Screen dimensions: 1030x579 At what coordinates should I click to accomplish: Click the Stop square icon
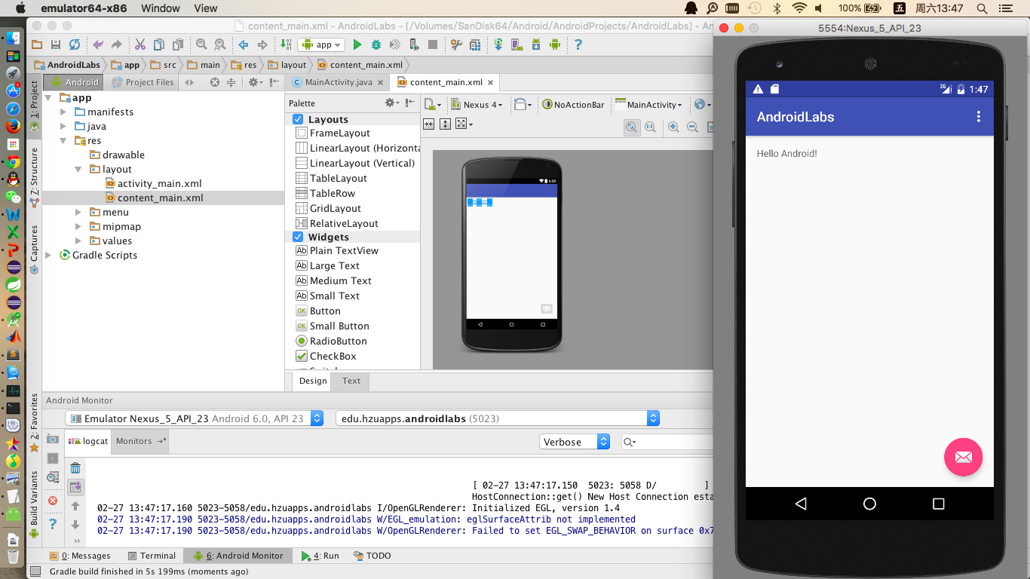(433, 44)
